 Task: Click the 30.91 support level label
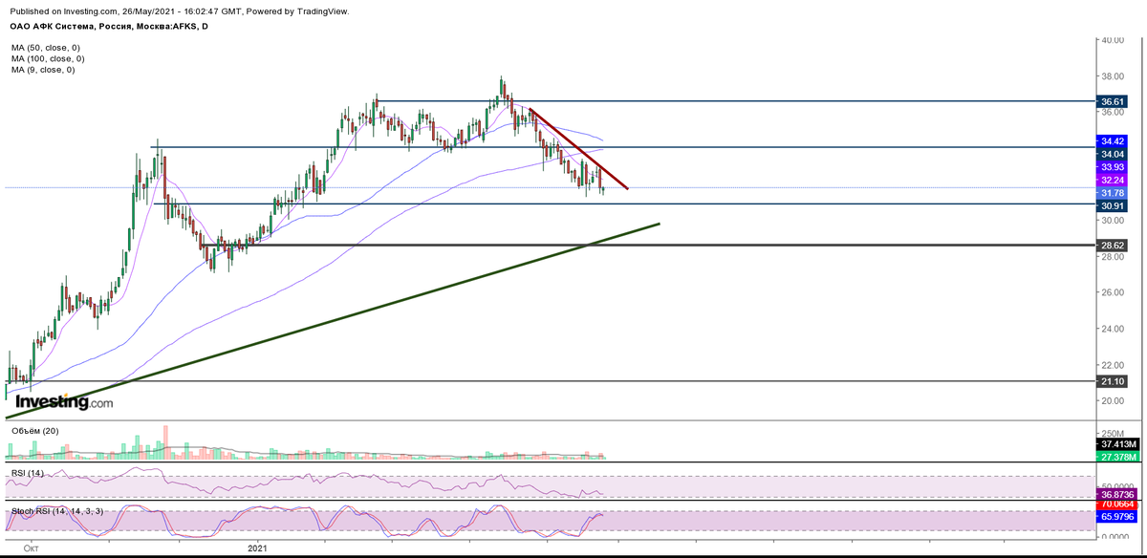pos(1113,205)
